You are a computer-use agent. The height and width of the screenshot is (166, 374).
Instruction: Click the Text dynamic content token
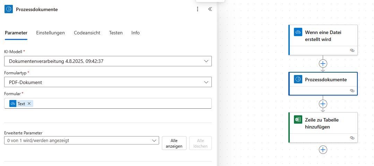click(21, 103)
